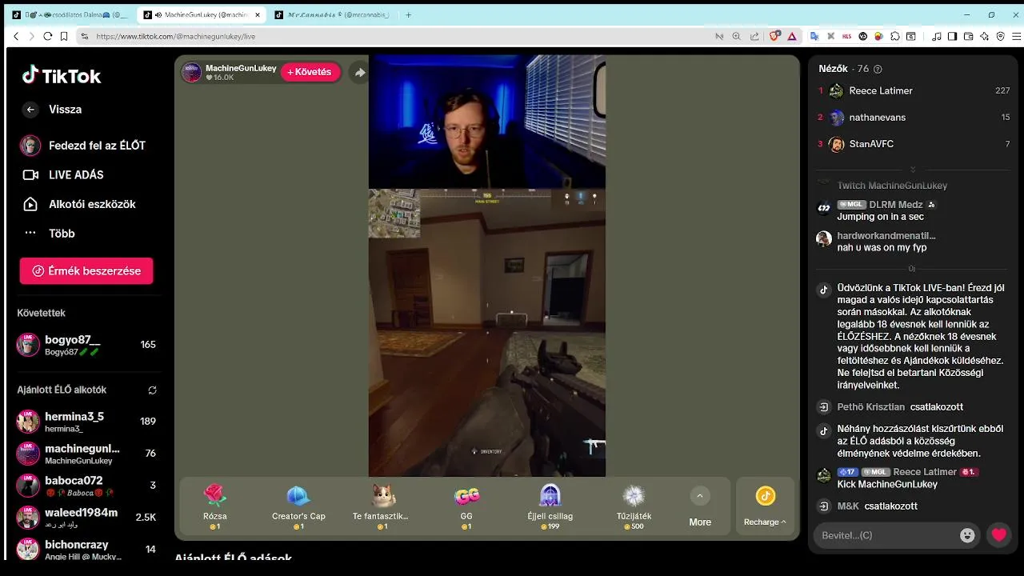Go back with the Vissza arrow
Image resolution: width=1024 pixels, height=576 pixels.
[x=30, y=110]
